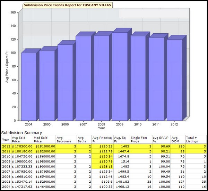Image resolution: width=208 pixels, height=191 pixels.
Task: Click the Year label below the x-axis
Action: tap(102, 128)
